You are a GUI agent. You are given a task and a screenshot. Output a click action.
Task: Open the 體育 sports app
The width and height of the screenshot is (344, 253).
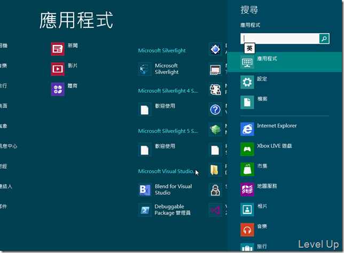[58, 89]
